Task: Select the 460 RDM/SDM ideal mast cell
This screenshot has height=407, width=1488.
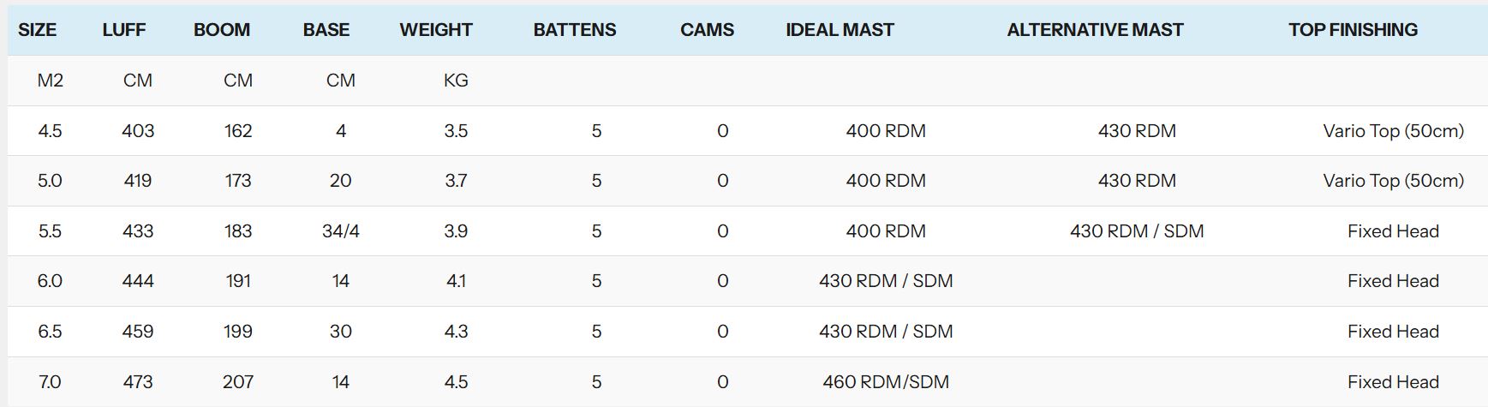Action: pyautogui.click(x=886, y=382)
